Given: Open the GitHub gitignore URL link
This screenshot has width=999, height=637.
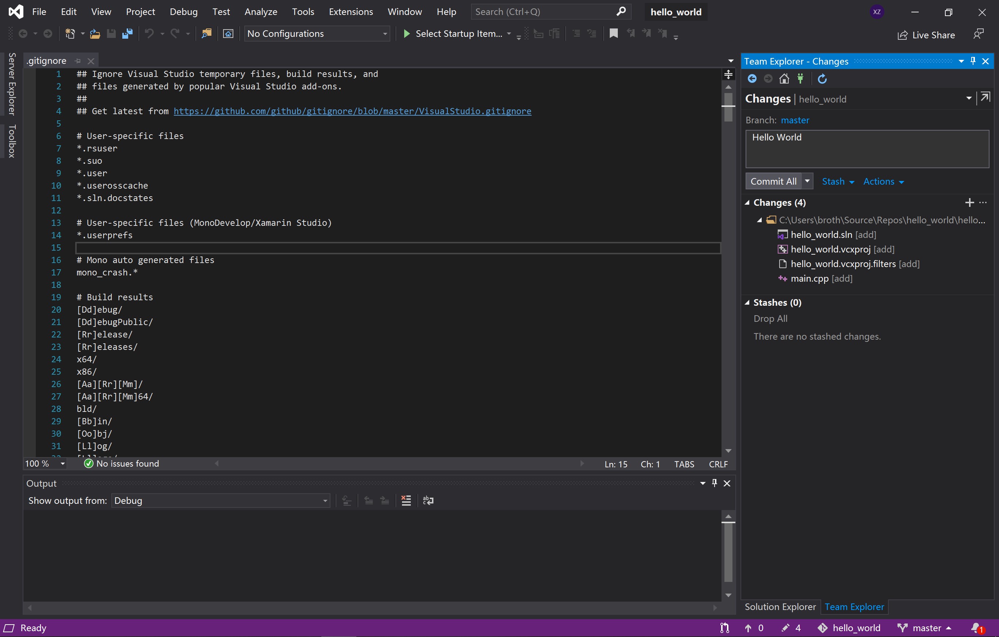Looking at the screenshot, I should [x=352, y=111].
